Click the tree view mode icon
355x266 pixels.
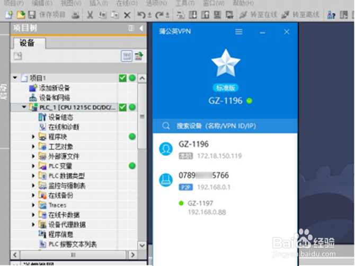coord(127,56)
